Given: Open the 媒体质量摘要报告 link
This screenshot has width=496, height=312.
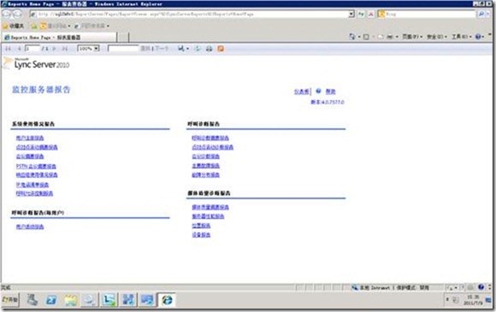Looking at the screenshot, I should [x=210, y=207].
